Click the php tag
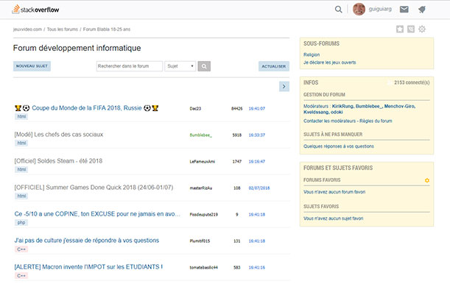This screenshot has width=450, height=284. point(21,222)
